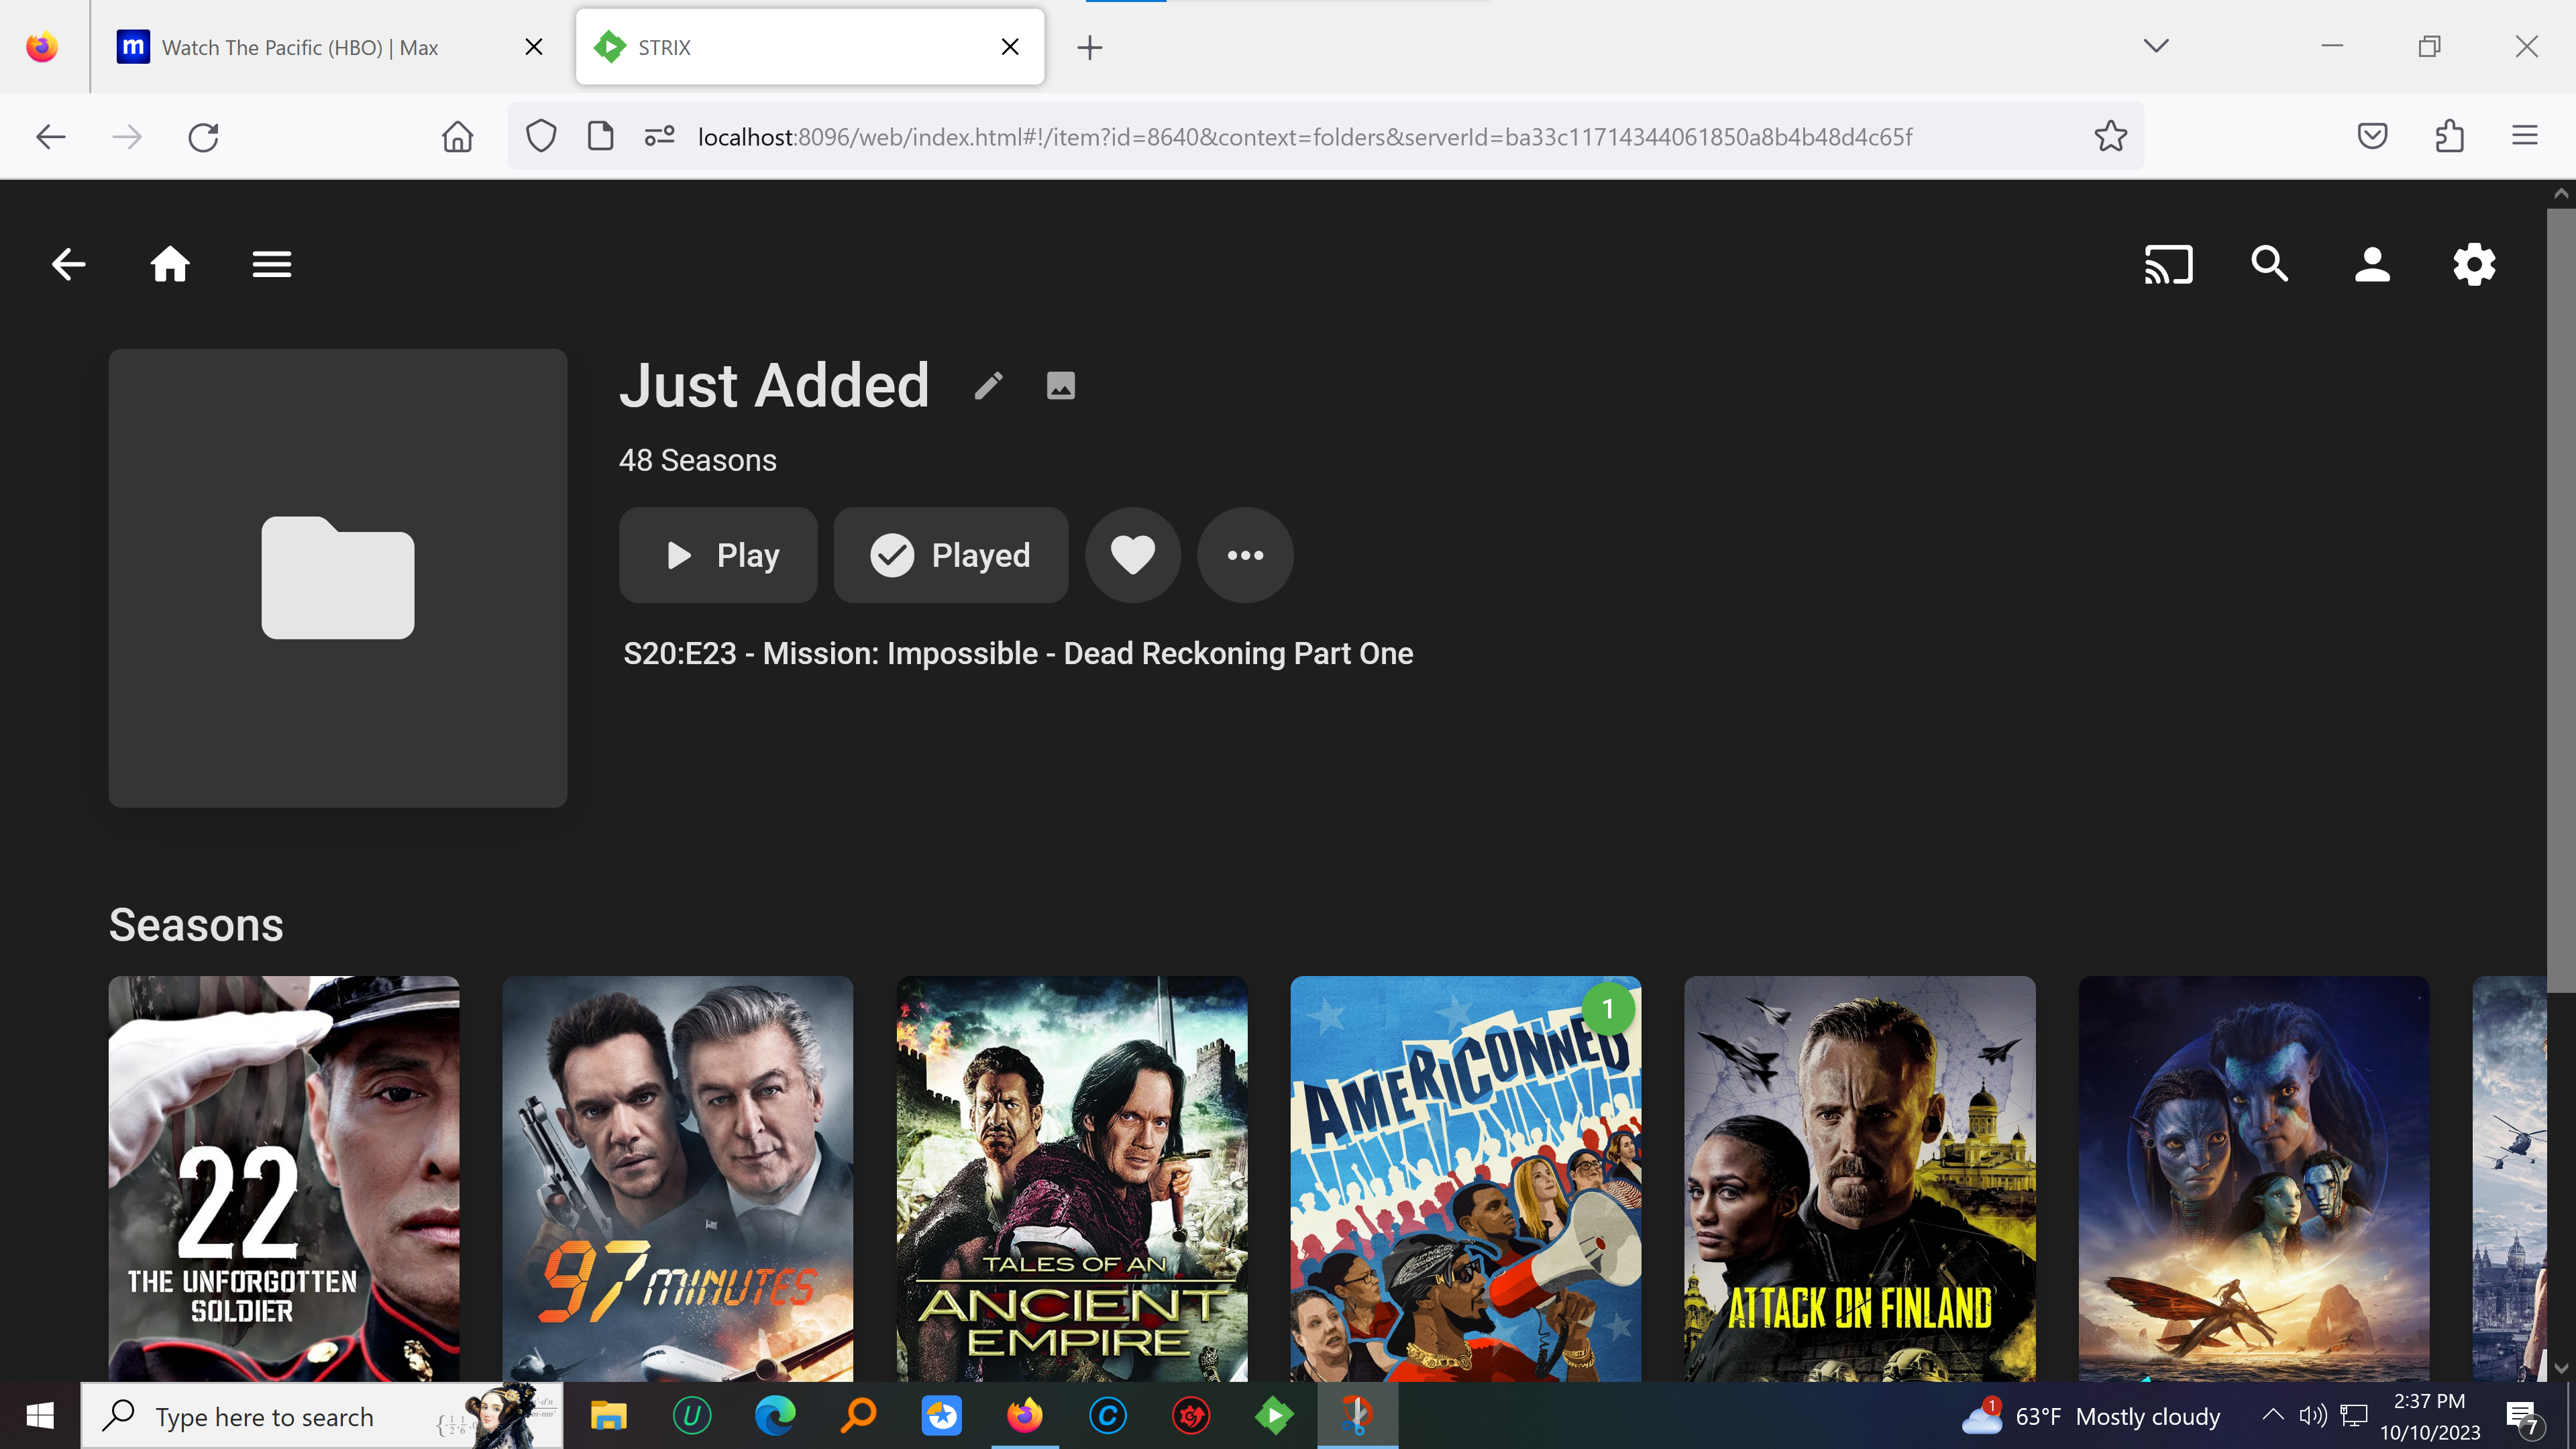2576x1449 pixels.
Task: Expand the Firefox list all tabs chevron
Action: click(x=2156, y=46)
